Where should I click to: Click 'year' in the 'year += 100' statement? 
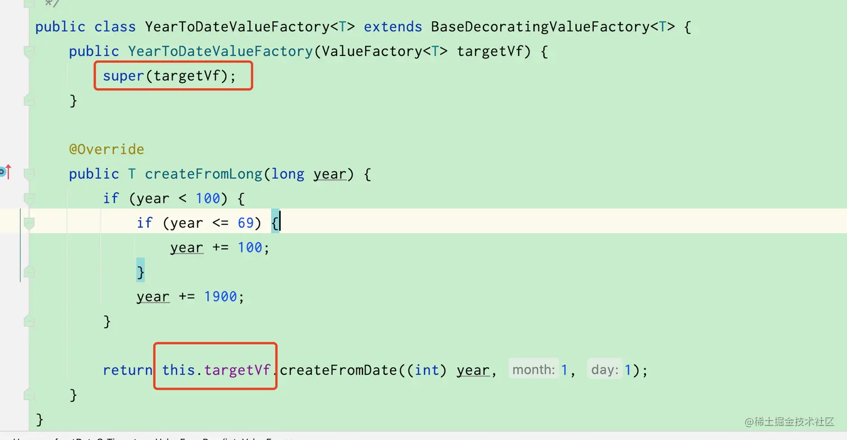187,248
